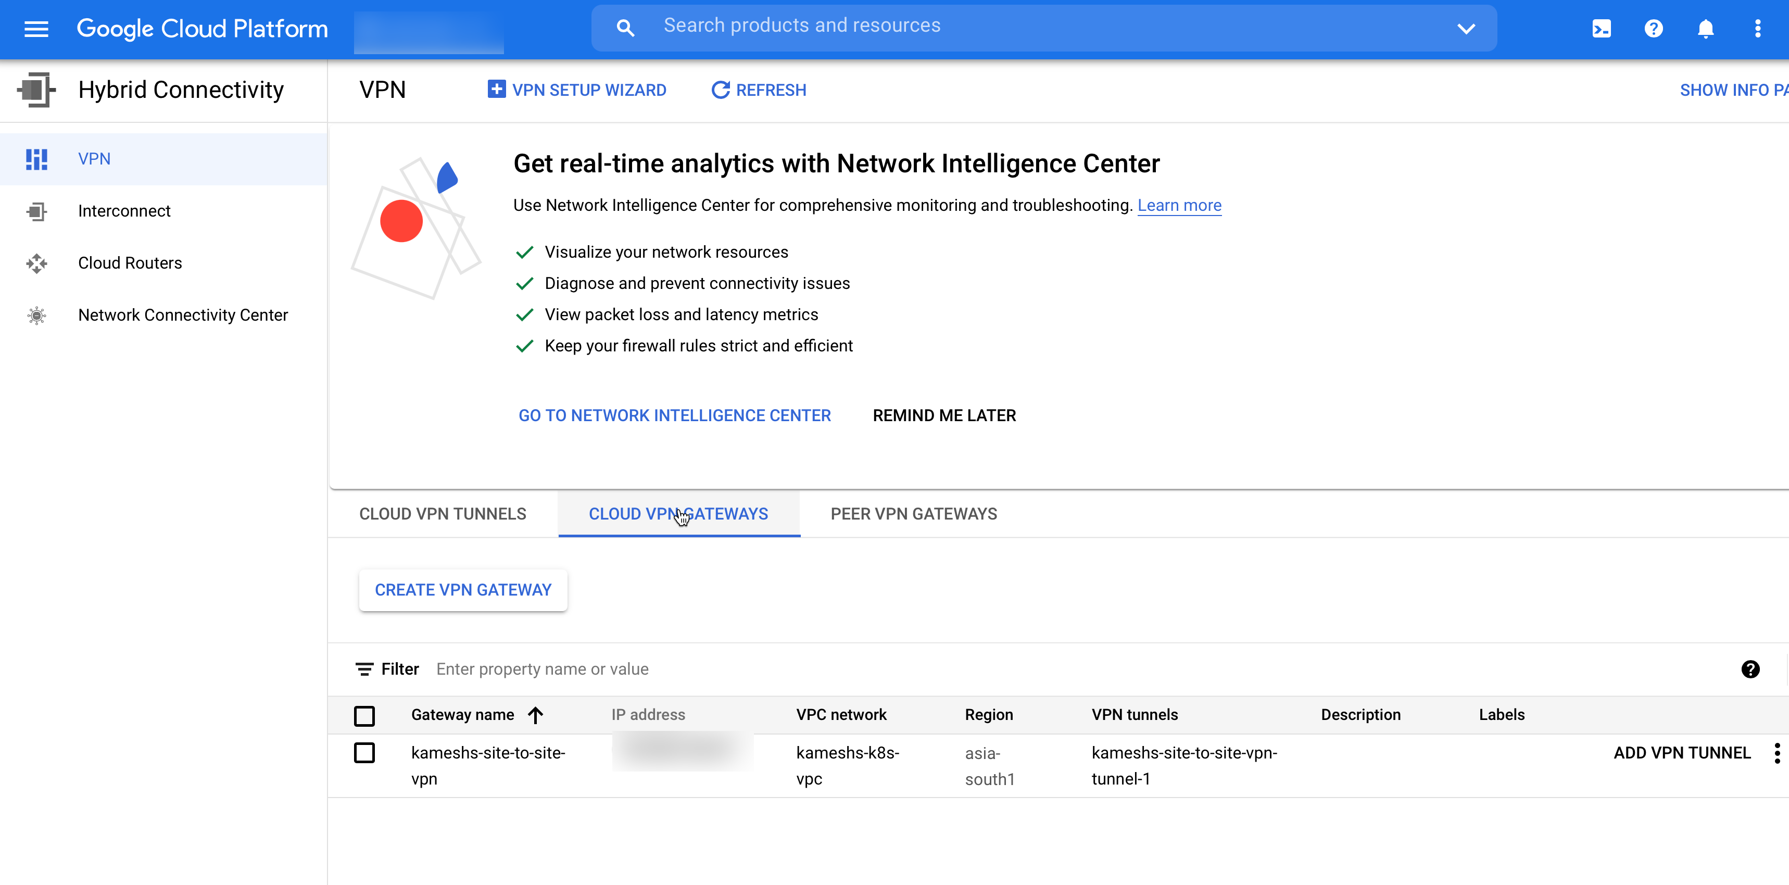Image resolution: width=1789 pixels, height=885 pixels.
Task: Click VPN SETUP WIZARD button
Action: [x=576, y=90]
